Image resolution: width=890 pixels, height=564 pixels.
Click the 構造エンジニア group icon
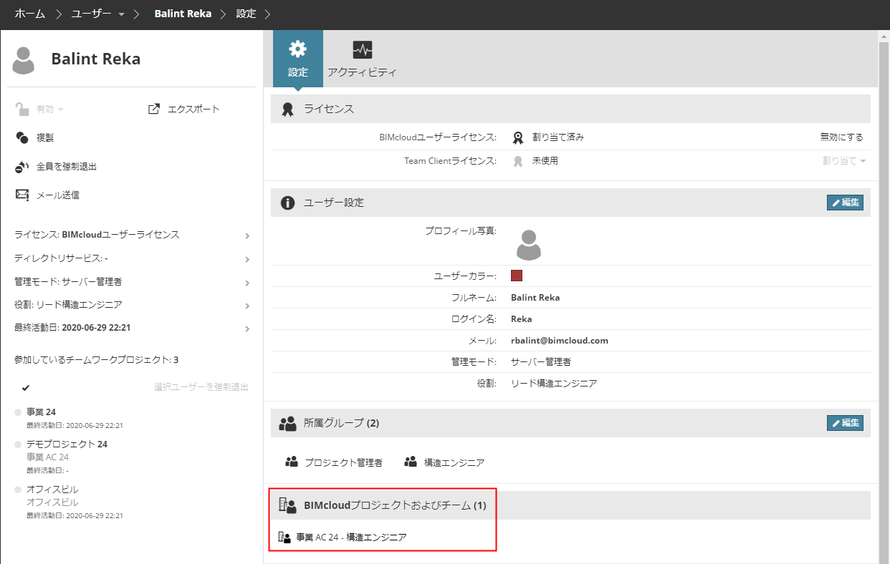(x=411, y=462)
